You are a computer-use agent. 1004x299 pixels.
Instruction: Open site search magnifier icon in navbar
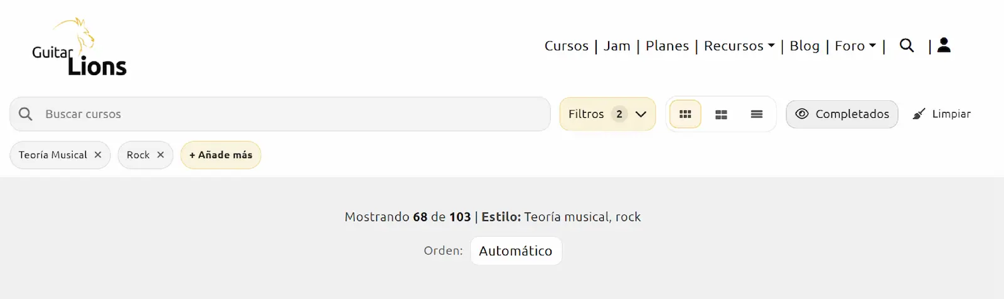click(906, 46)
